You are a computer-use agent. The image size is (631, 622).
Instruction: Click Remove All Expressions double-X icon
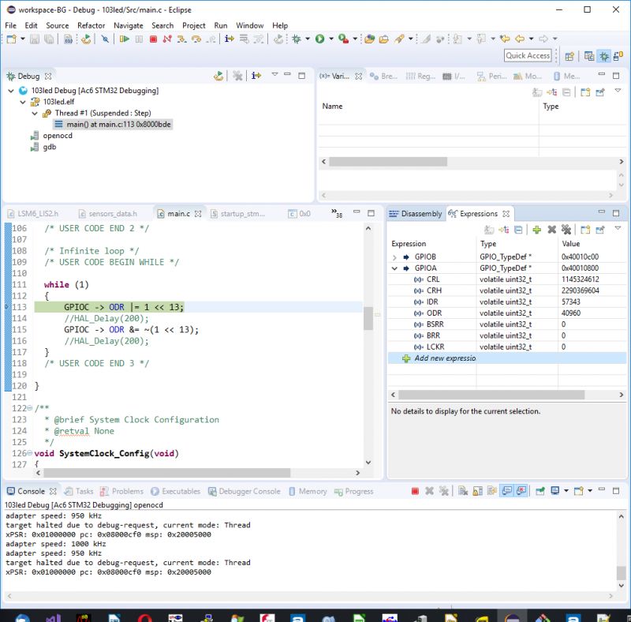tap(566, 230)
